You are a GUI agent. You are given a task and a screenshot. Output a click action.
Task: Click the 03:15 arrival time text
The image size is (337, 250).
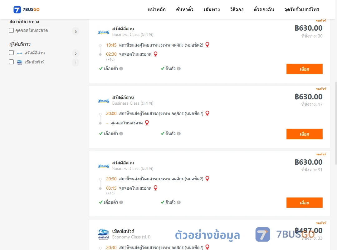[111, 188]
